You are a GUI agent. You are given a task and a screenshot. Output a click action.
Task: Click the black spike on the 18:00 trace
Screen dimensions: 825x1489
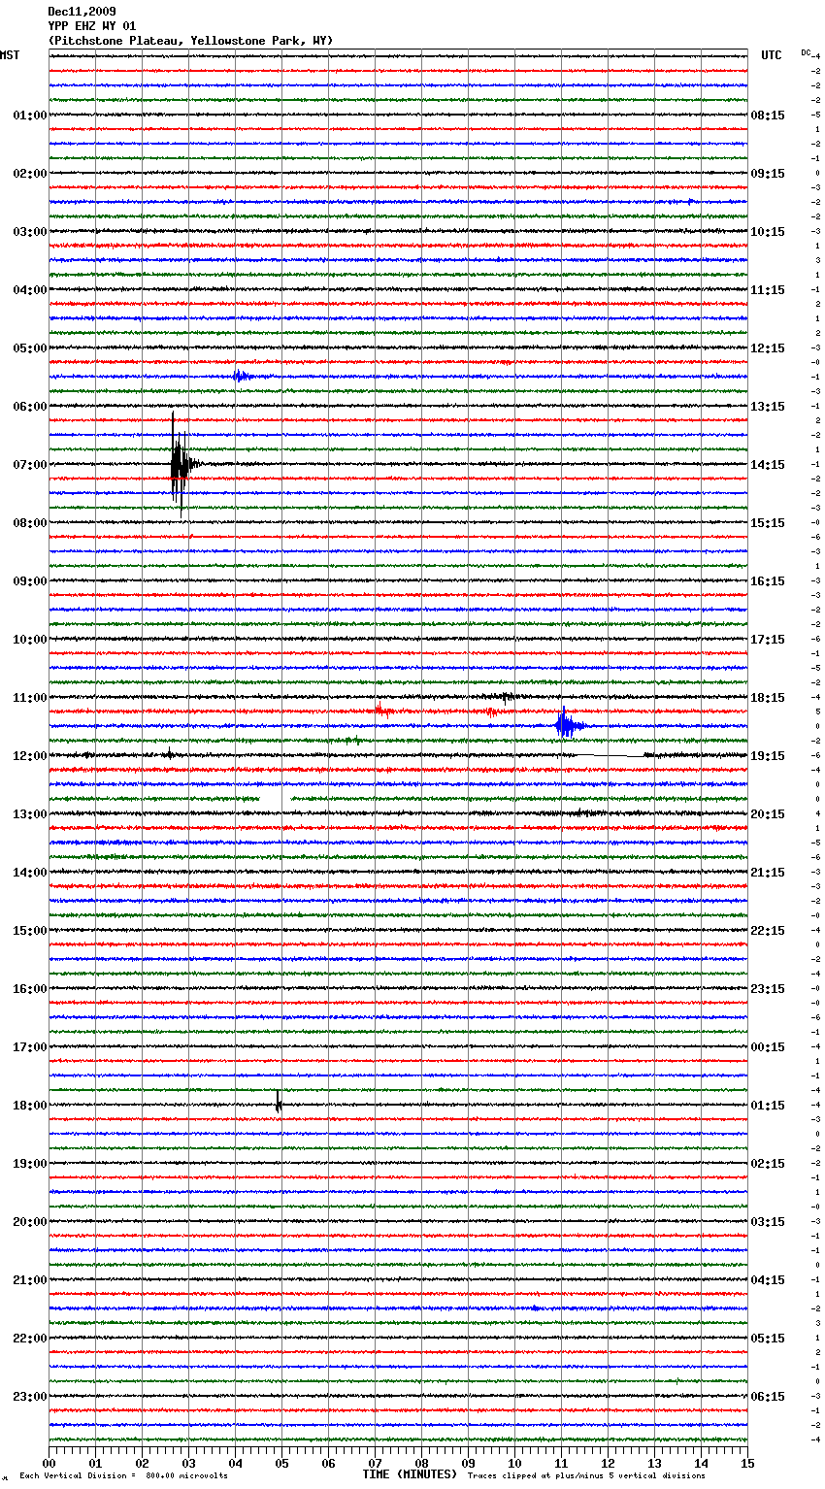(279, 1101)
